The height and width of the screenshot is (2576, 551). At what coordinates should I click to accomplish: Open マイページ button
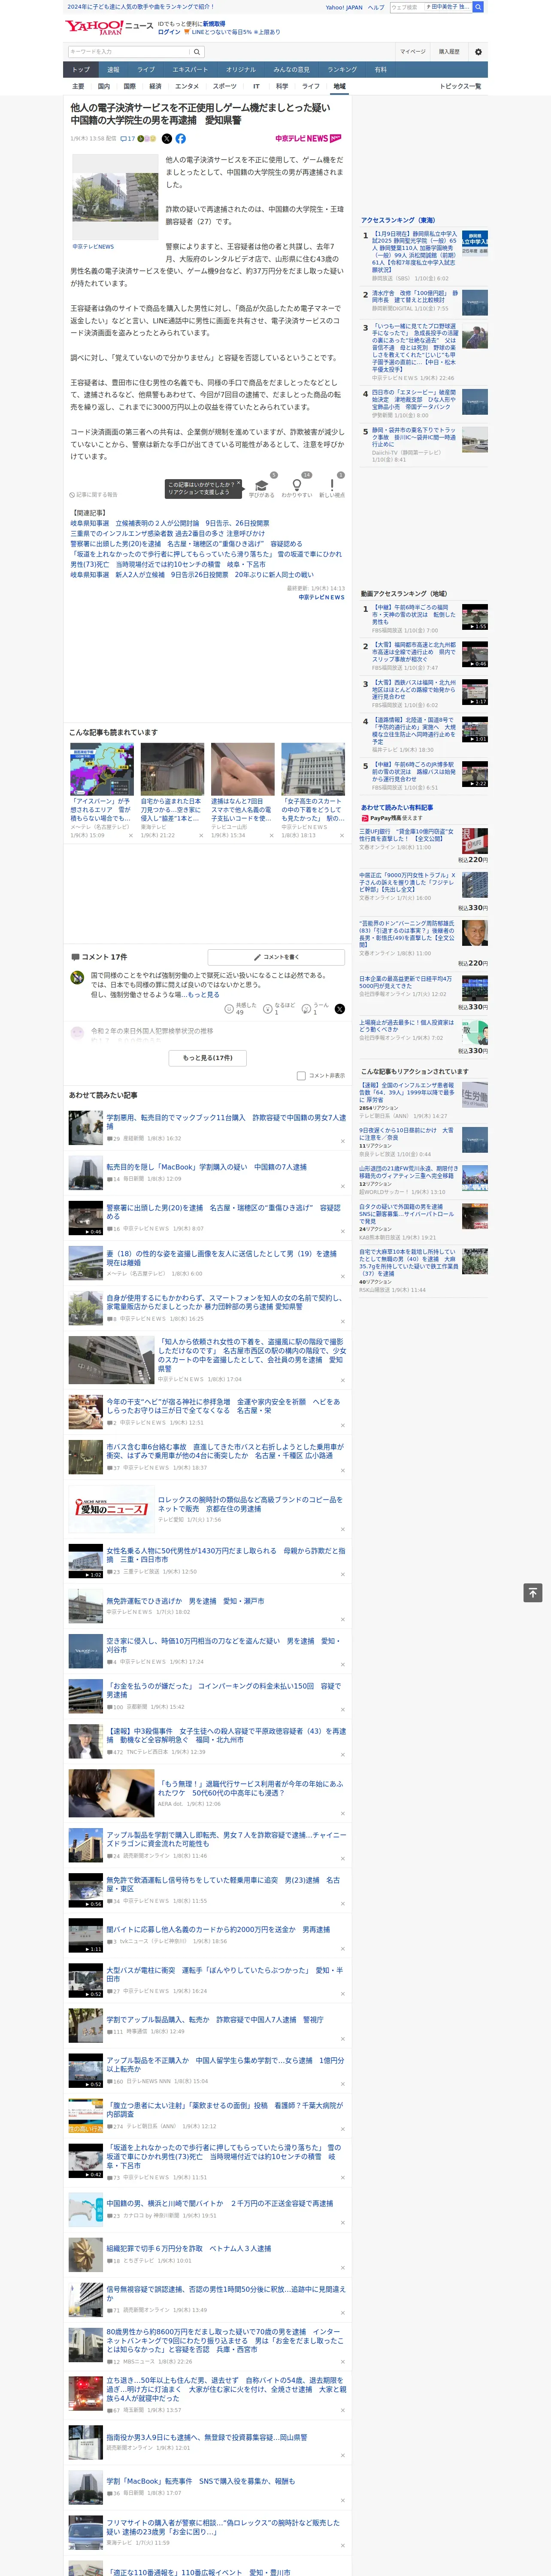coord(412,52)
